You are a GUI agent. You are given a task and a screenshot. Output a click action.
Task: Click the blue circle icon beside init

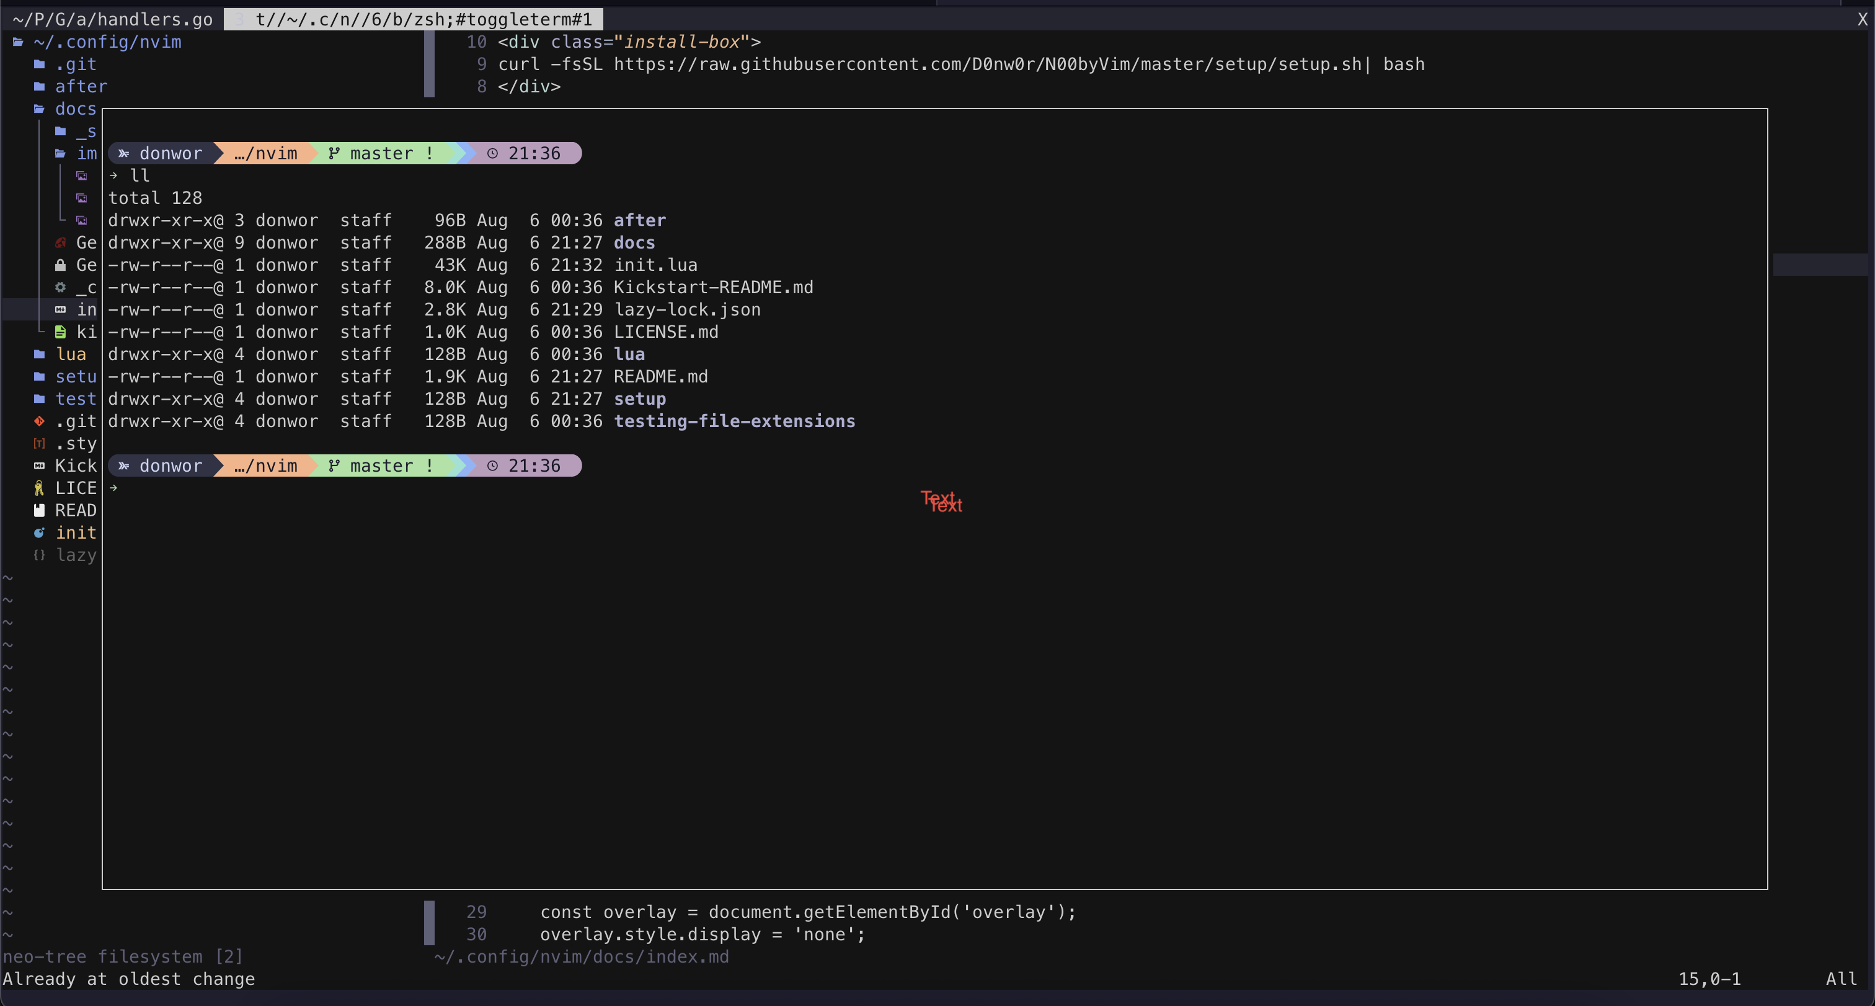(38, 532)
